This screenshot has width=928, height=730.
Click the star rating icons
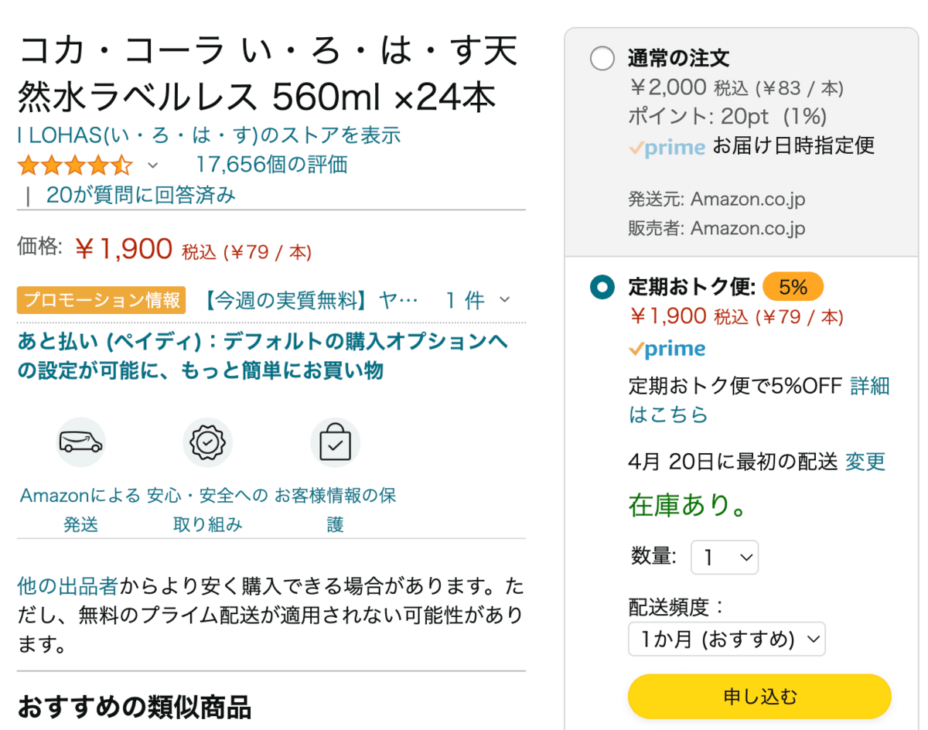(75, 165)
